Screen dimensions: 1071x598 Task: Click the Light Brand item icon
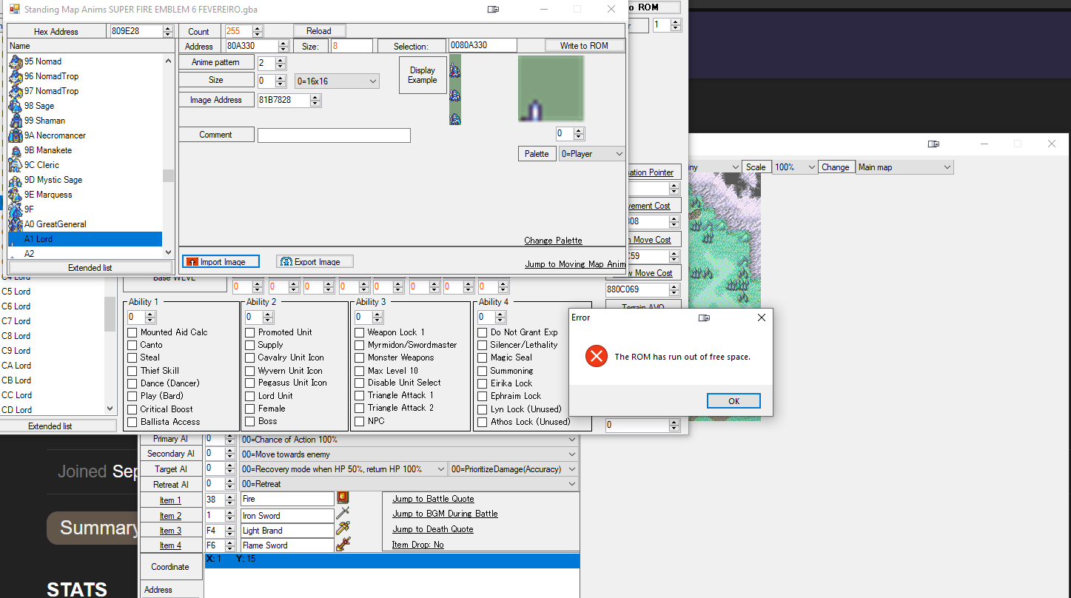click(343, 529)
